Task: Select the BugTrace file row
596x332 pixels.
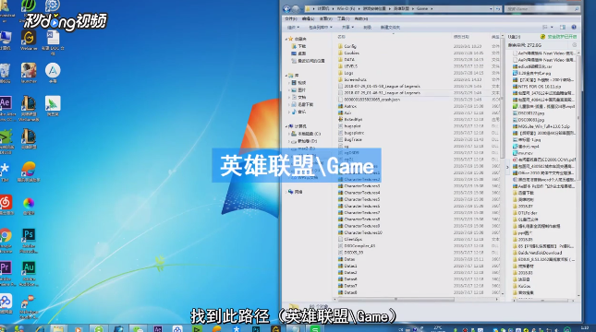Action: pyautogui.click(x=350, y=139)
